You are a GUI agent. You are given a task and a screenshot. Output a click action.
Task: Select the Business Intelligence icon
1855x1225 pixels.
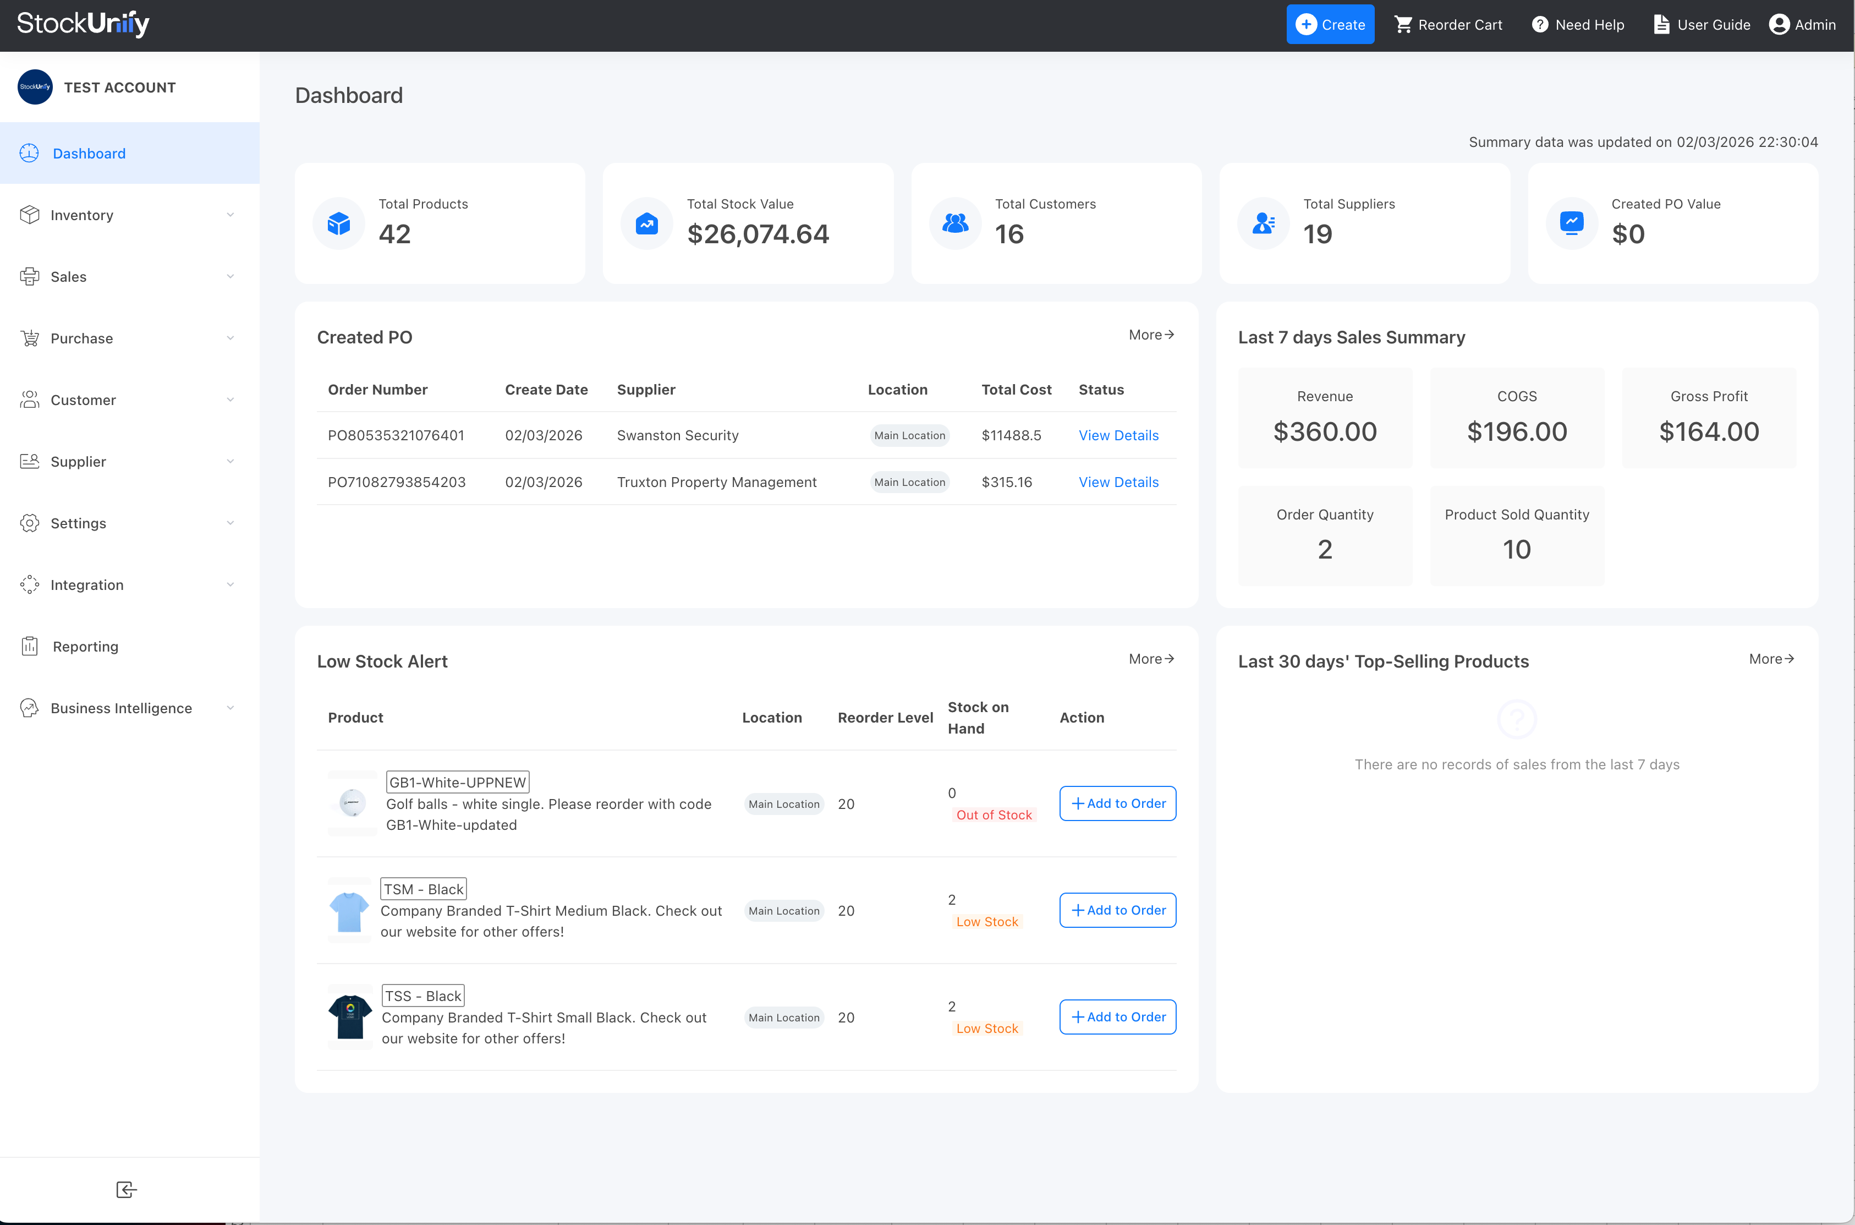(30, 708)
